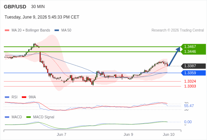Click the Research © 2026 Trading Central text
Viewport: 207px width, 140px height.
pos(178,30)
